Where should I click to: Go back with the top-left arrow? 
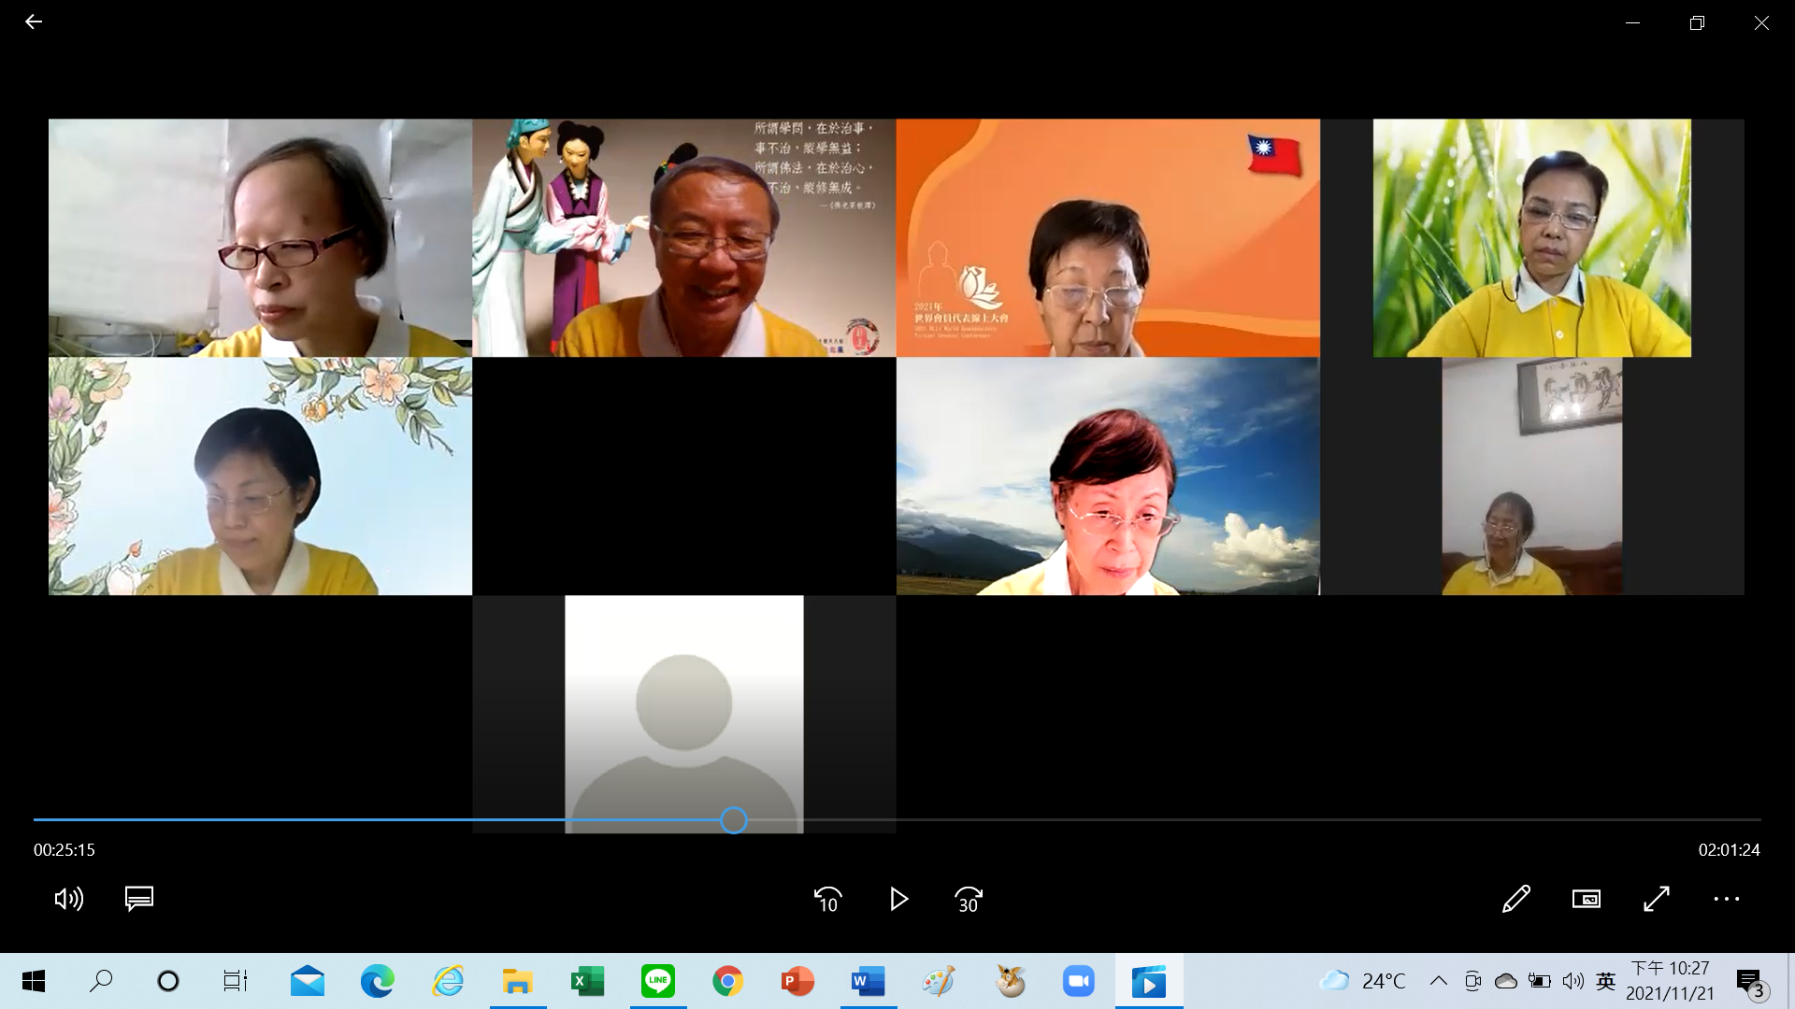[34, 21]
